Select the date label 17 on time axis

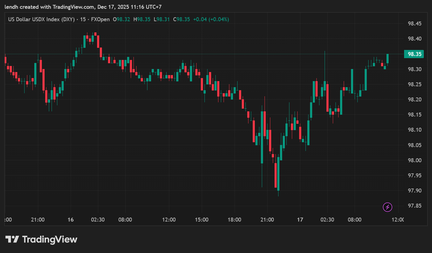300,220
